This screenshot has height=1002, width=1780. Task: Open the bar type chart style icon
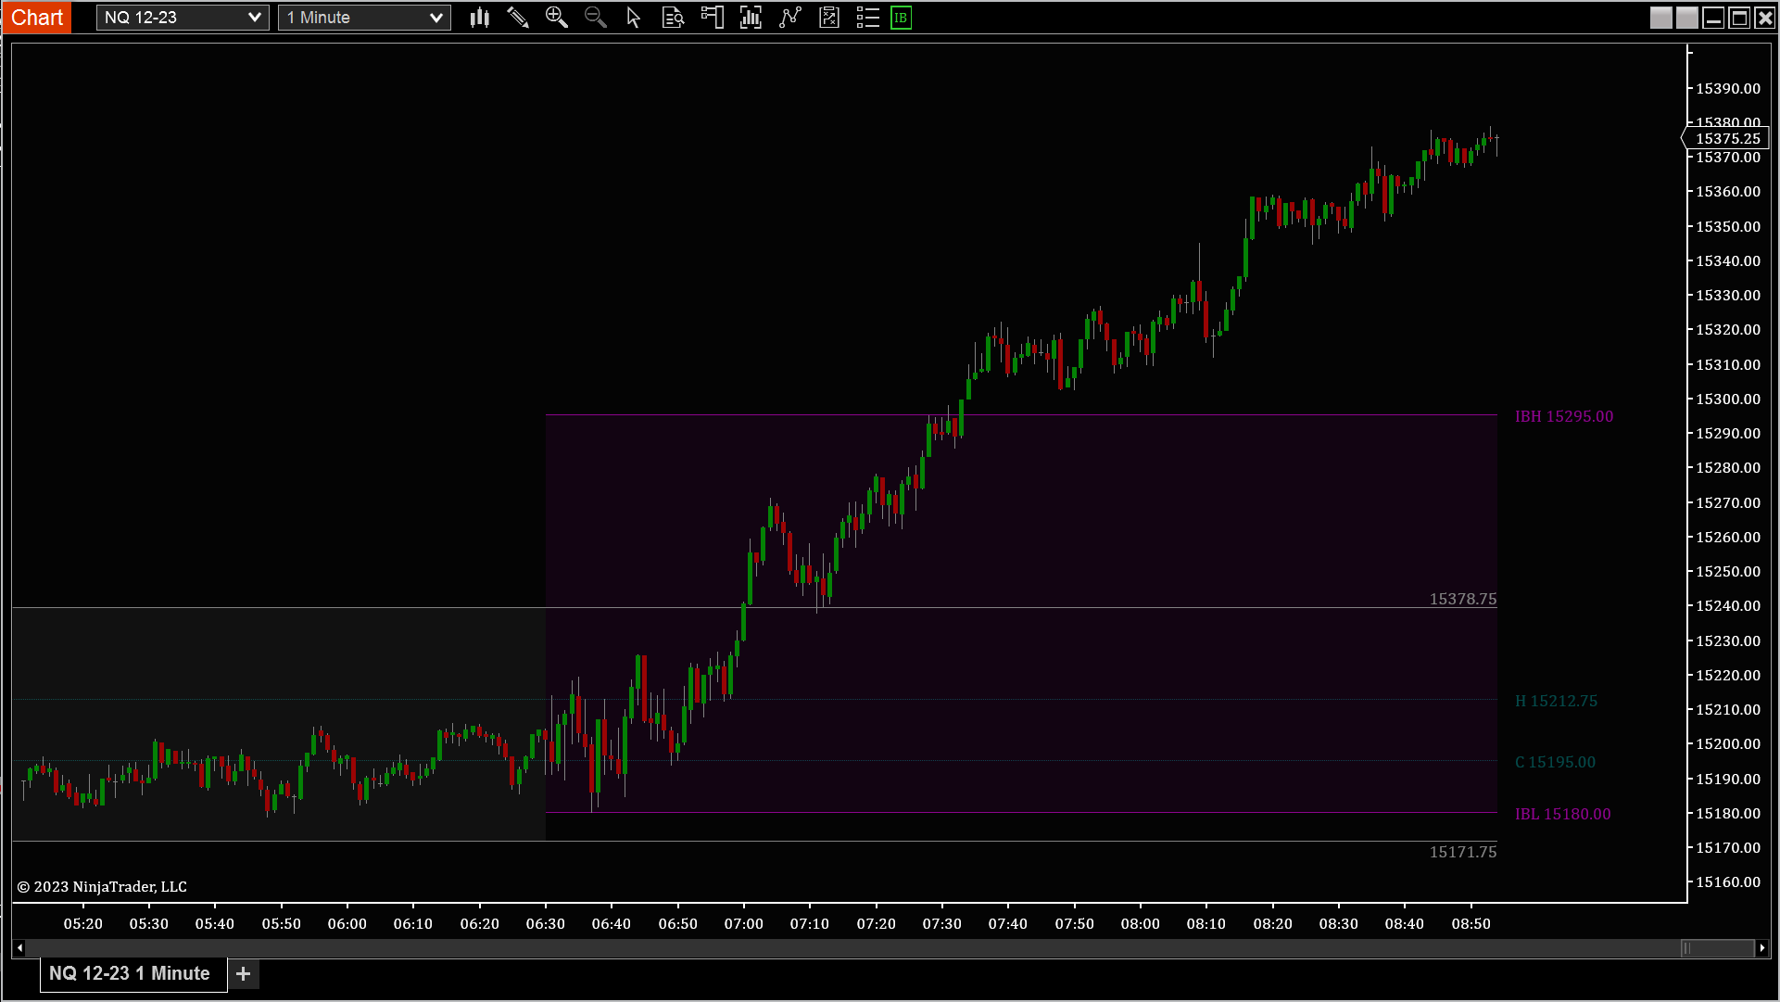click(479, 18)
